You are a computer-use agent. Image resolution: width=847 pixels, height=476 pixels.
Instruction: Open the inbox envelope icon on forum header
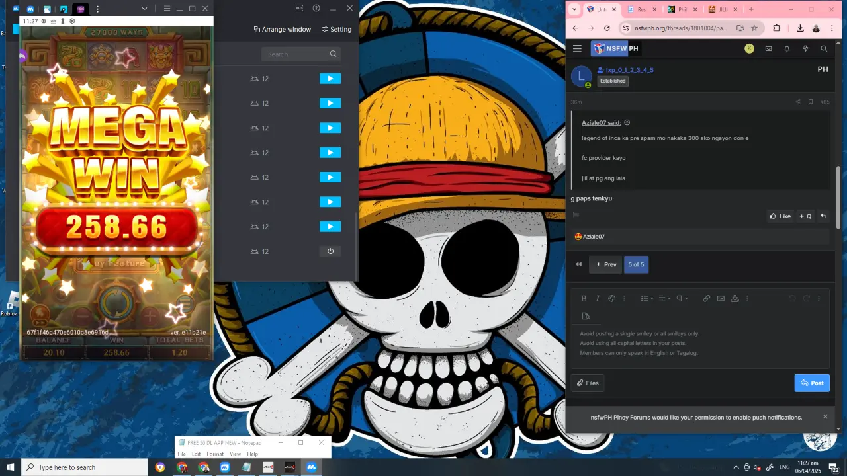tap(768, 48)
